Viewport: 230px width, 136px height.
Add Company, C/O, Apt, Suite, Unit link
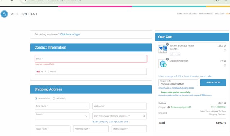(x=110, y=122)
